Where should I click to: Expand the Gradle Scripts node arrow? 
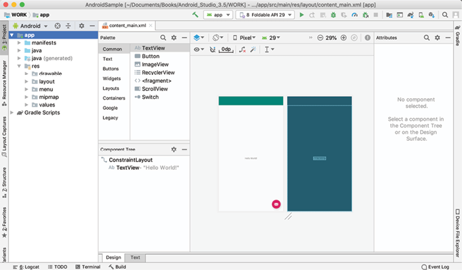point(12,112)
